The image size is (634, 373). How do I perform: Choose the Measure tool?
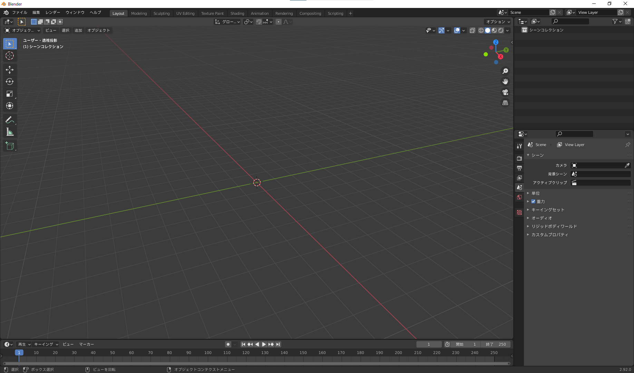click(x=10, y=132)
